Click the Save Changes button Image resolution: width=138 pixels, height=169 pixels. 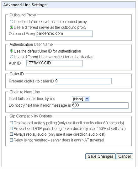(x=100, y=156)
